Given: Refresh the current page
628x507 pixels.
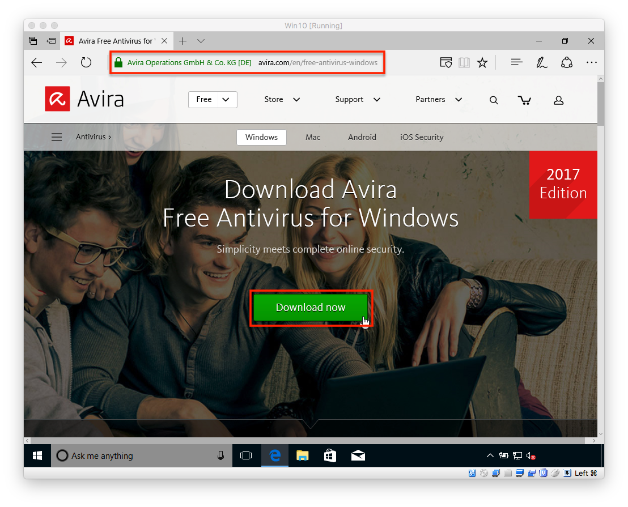Looking at the screenshot, I should (86, 62).
